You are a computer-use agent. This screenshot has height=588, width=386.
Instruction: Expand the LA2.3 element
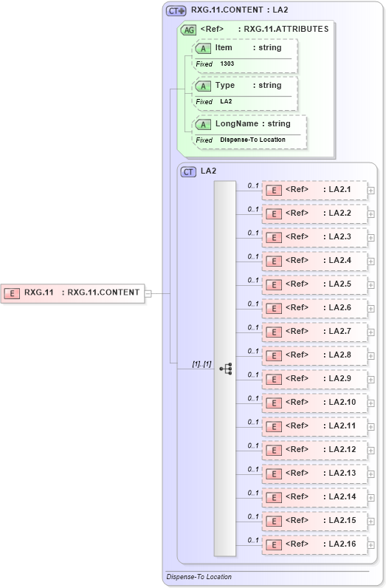(371, 238)
